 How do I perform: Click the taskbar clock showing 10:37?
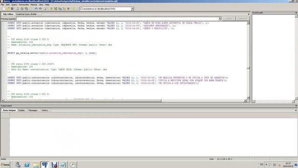coord(288,165)
